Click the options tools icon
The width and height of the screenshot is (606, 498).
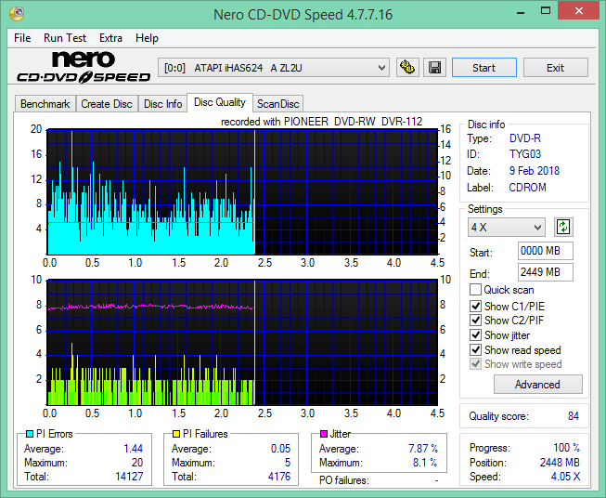click(x=407, y=68)
